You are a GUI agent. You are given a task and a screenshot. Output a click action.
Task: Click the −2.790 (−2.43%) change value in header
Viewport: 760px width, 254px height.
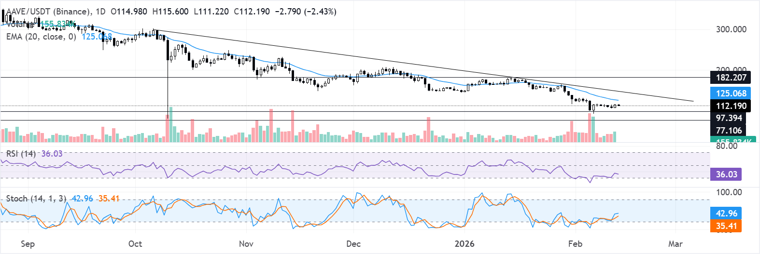pyautogui.click(x=306, y=11)
